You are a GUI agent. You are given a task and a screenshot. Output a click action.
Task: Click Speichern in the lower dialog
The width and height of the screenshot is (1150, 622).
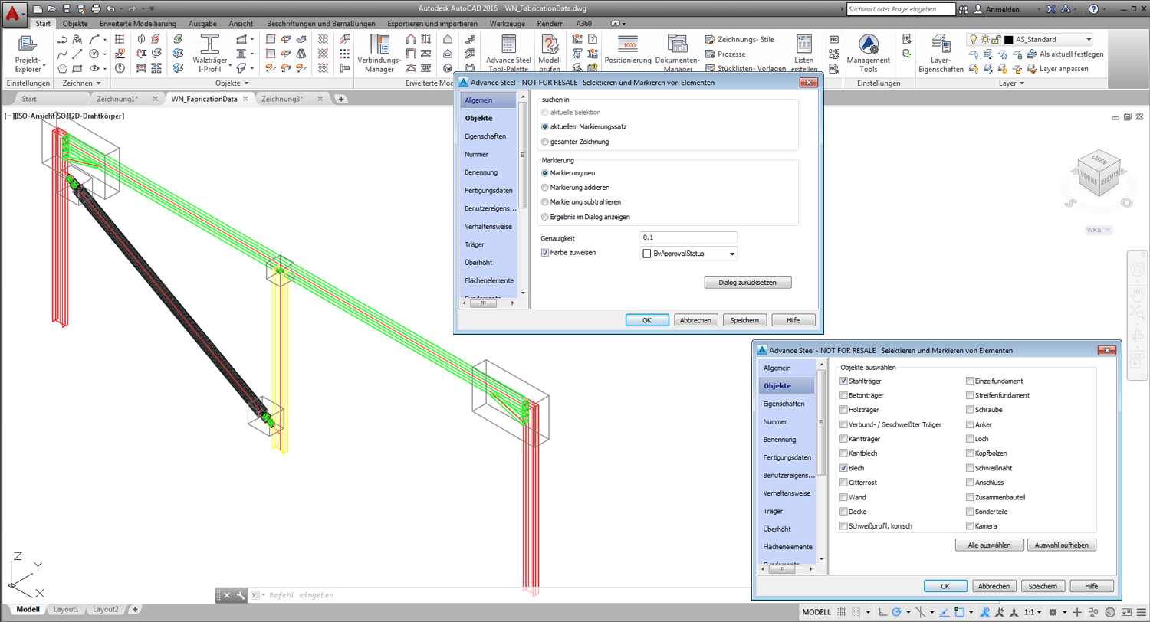(1043, 586)
